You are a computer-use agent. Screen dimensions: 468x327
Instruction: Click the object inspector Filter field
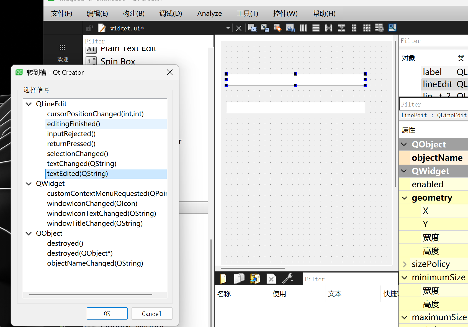434,41
